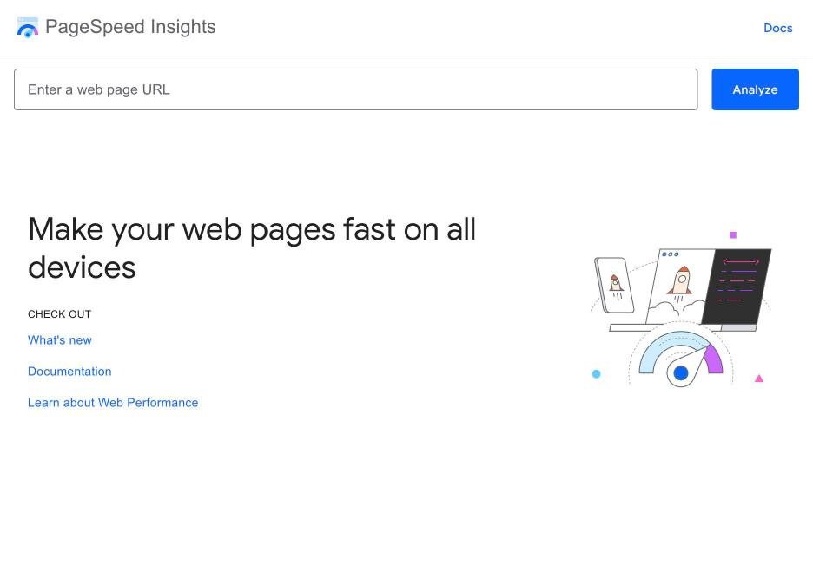
Task: Click the rocket in the browser window illustration
Action: (681, 280)
